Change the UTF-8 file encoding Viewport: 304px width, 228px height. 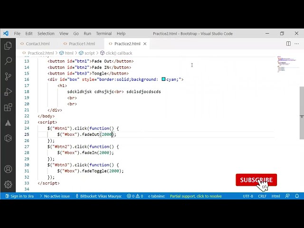pos(248,196)
